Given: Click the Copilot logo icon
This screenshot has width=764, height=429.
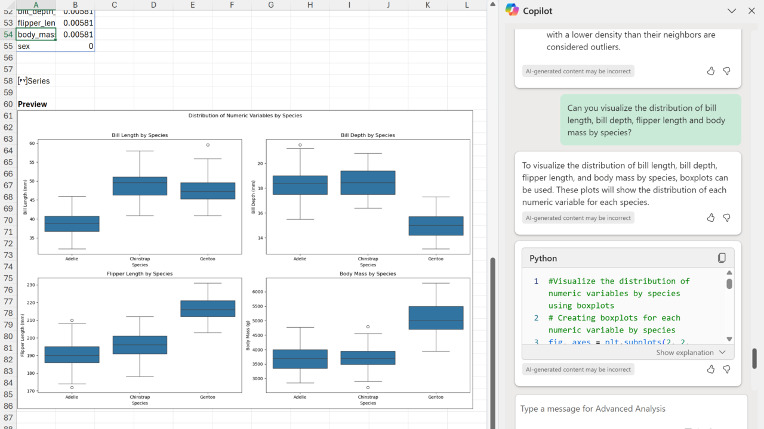Looking at the screenshot, I should tap(512, 10).
